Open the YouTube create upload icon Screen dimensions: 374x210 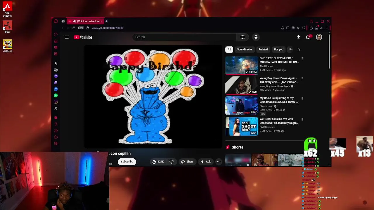[298, 37]
